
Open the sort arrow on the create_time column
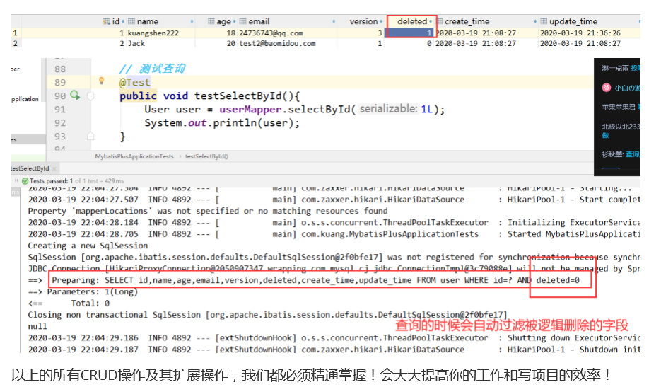click(535, 21)
